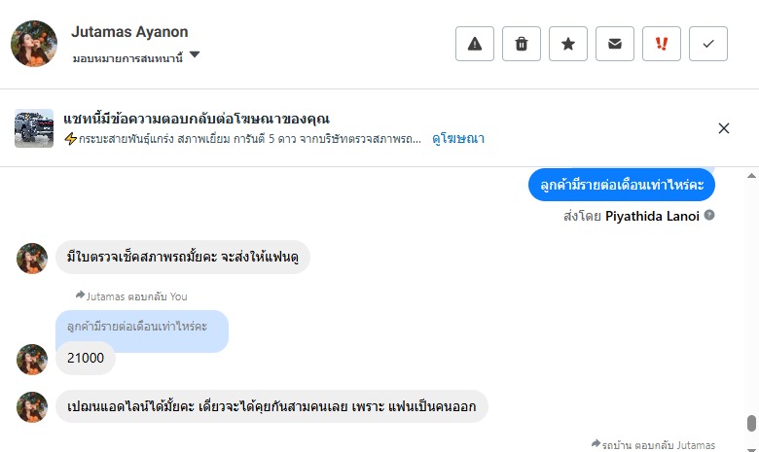Viewport: 759px width, 452px height.
Task: Click help icon beside Piyathida Lanoi
Action: coord(709,215)
